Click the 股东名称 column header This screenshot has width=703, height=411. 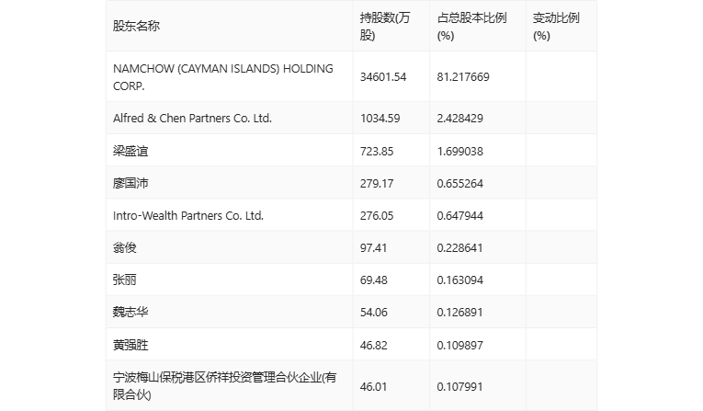pos(136,26)
